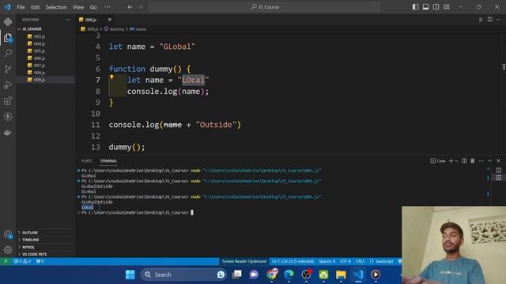Open the Search view in activity bar
Image resolution: width=506 pixels, height=284 pixels.
point(8,54)
